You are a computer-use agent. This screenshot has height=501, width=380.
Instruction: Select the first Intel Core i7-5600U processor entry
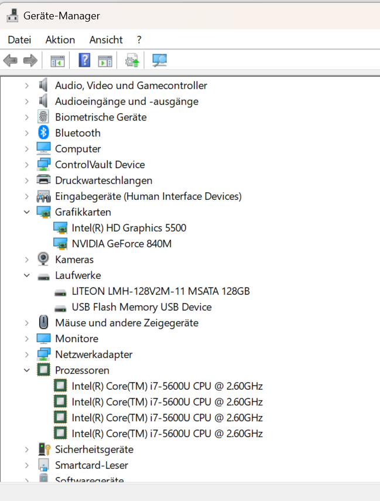[167, 386]
